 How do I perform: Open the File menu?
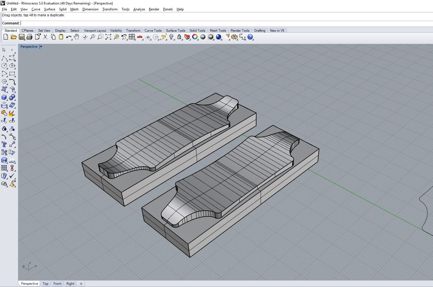pos(5,9)
